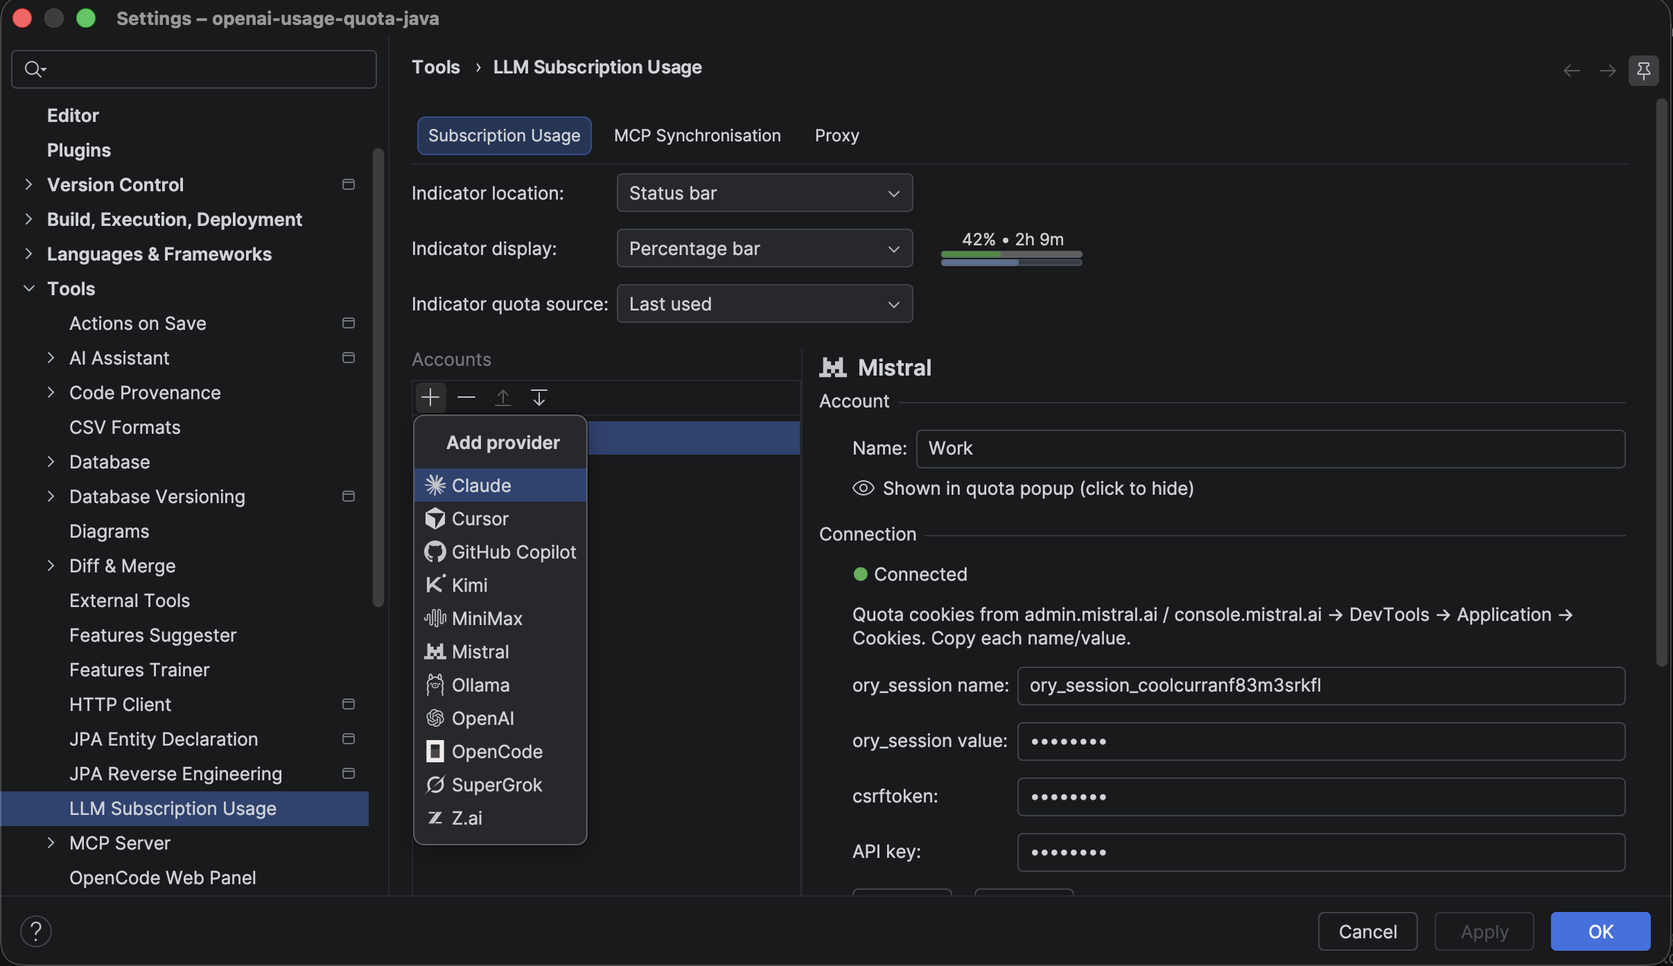Click the account Name field
Screen dimensions: 1673x966
coord(1270,448)
